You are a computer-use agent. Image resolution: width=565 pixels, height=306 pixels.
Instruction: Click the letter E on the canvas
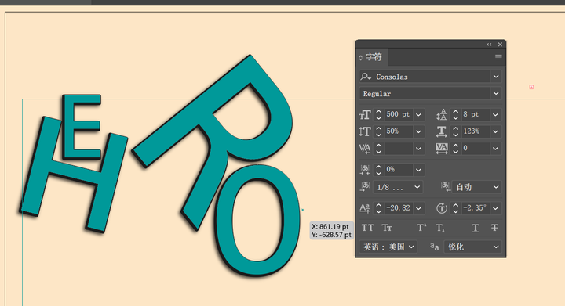pos(69,126)
